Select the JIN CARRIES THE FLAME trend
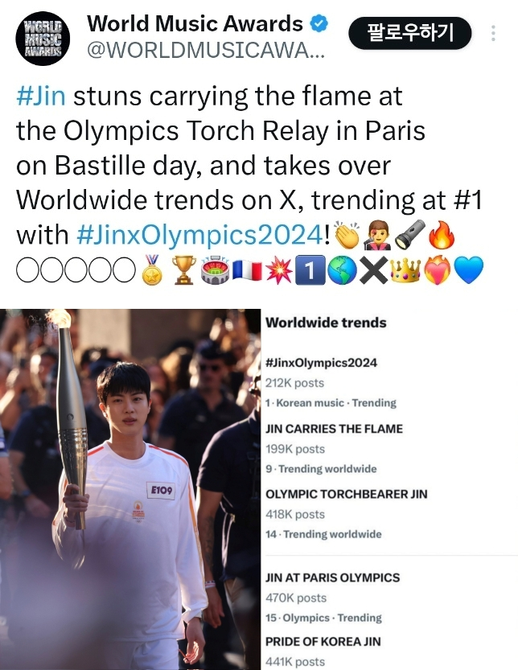The width and height of the screenshot is (518, 670). (x=334, y=449)
